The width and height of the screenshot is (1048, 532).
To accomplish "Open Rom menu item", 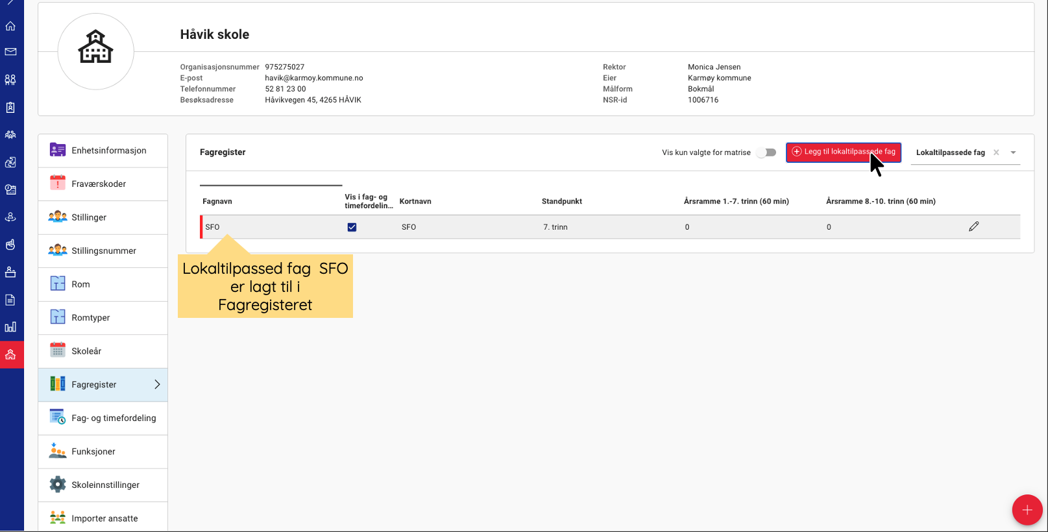I will (x=103, y=284).
